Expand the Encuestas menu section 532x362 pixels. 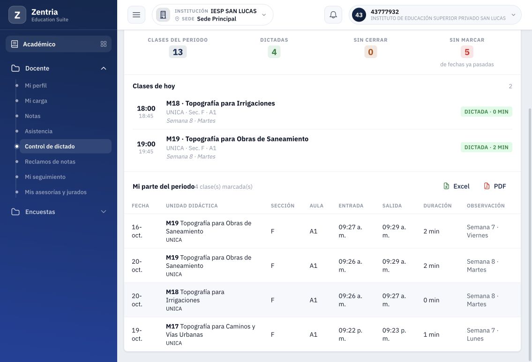click(104, 212)
